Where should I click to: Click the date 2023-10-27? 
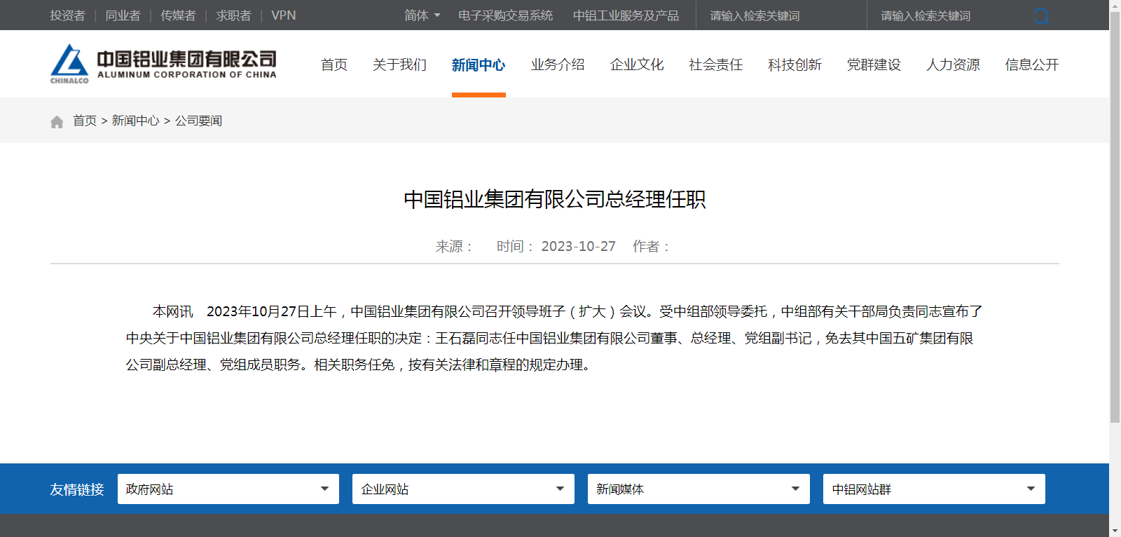point(578,246)
